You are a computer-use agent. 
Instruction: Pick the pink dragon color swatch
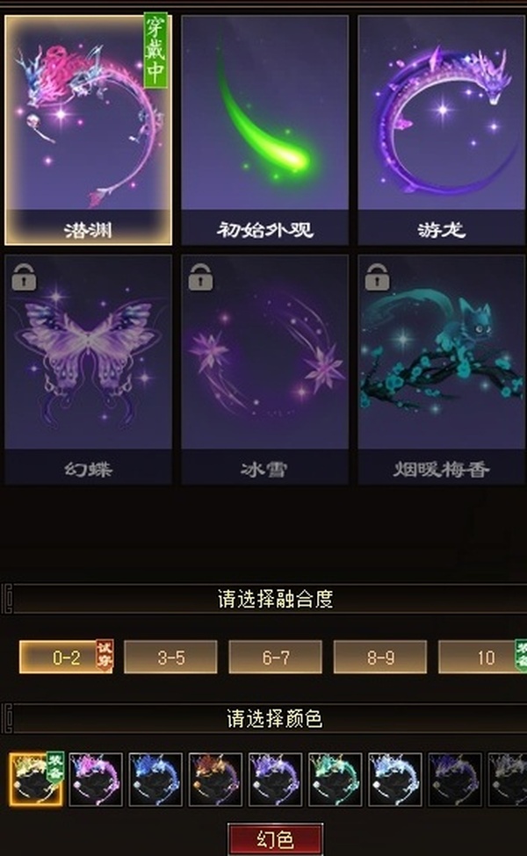pyautogui.click(x=96, y=780)
